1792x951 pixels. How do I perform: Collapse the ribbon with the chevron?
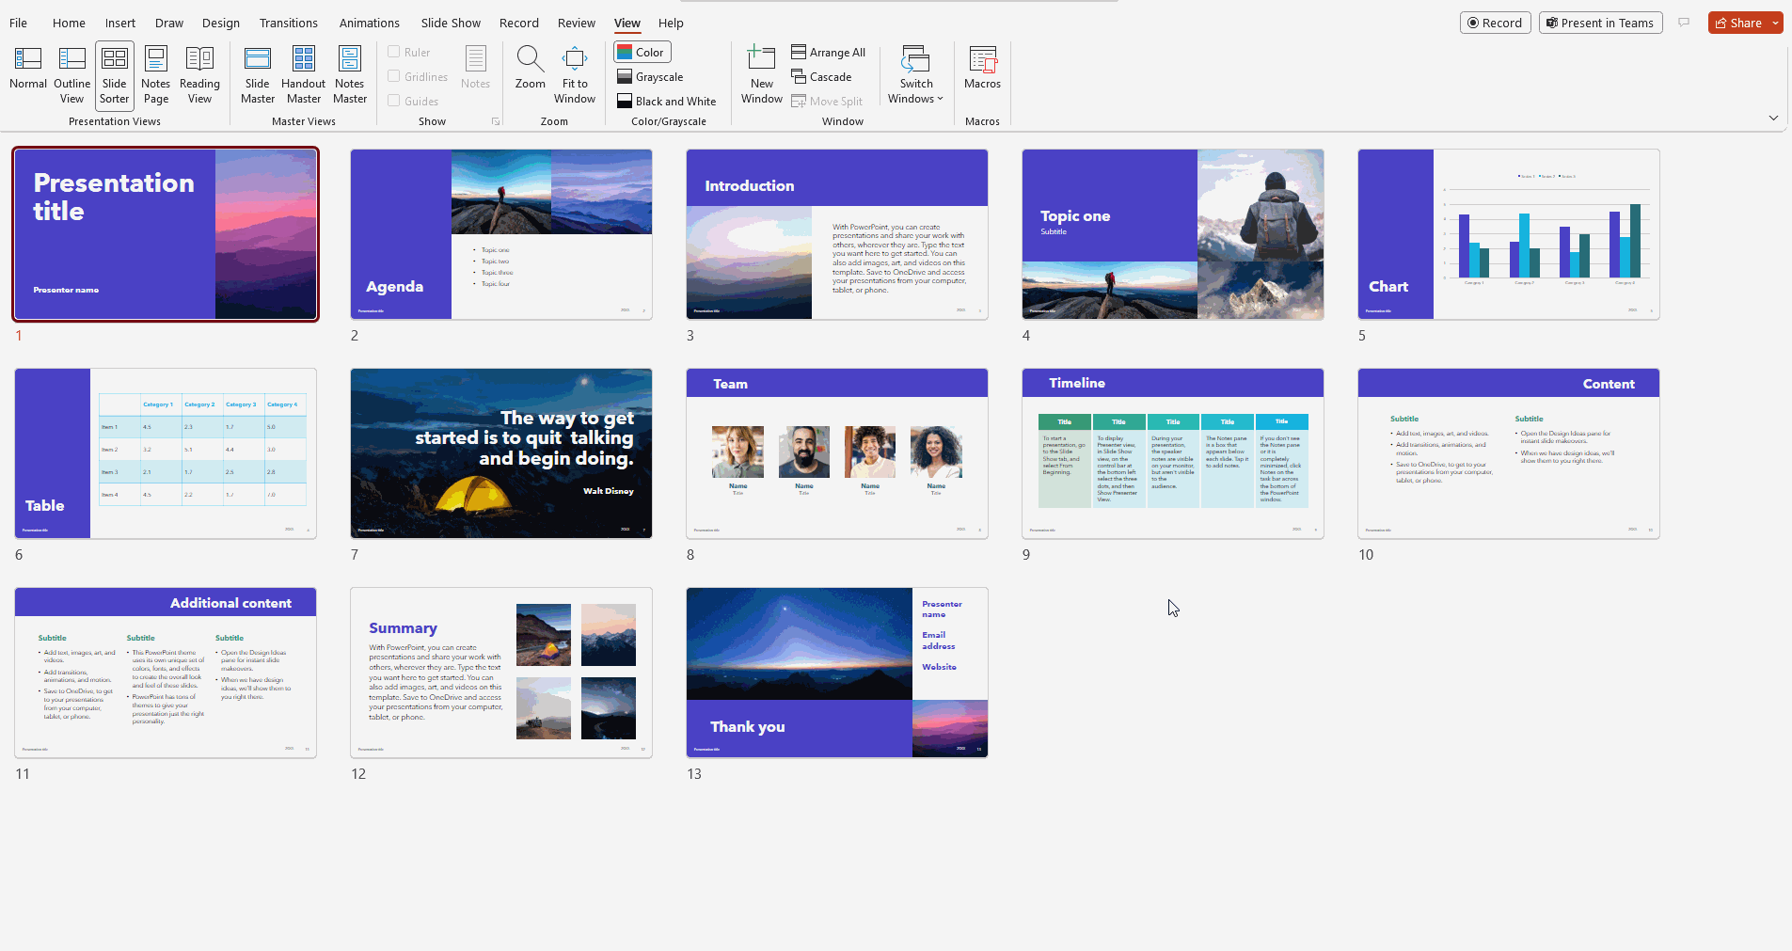click(1772, 118)
